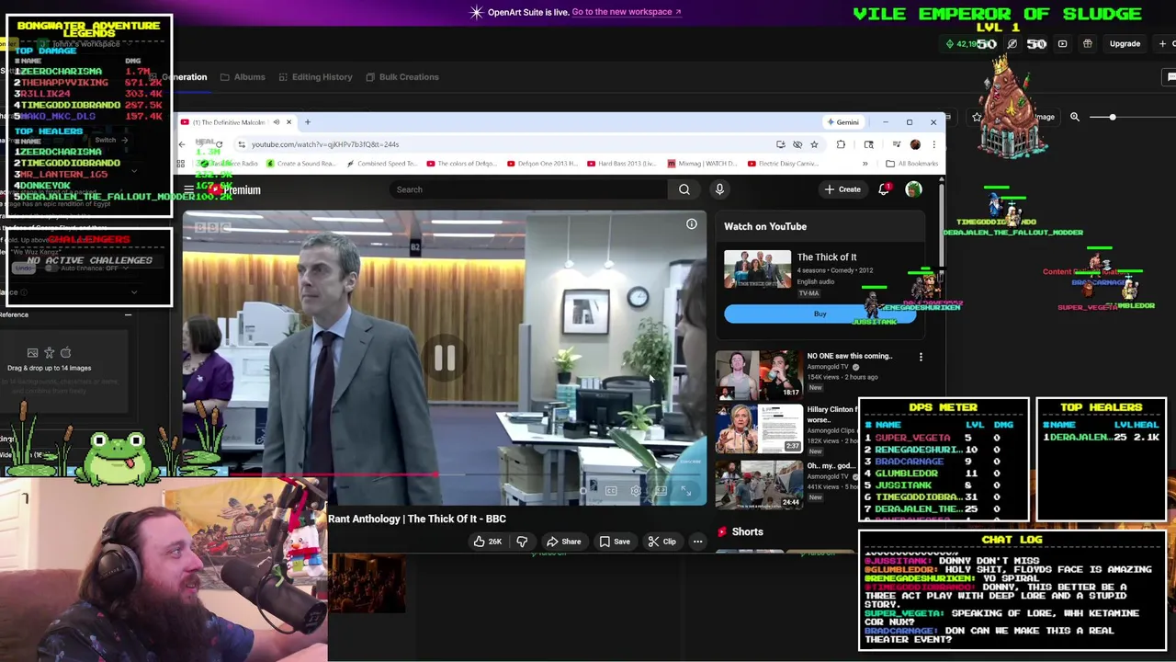
Task: Open Albums tab in OpenArt
Action: coord(243,77)
